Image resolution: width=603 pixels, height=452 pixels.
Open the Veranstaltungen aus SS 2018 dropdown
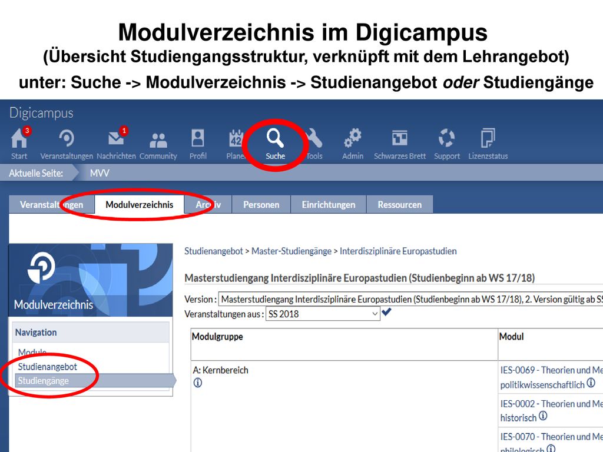(323, 314)
